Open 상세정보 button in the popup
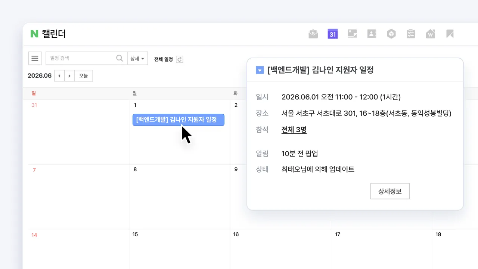Viewport: 478px width, 269px height. click(x=390, y=191)
